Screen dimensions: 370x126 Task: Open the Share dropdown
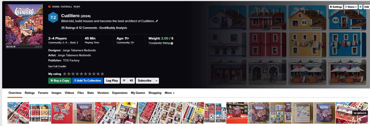tap(351, 7)
